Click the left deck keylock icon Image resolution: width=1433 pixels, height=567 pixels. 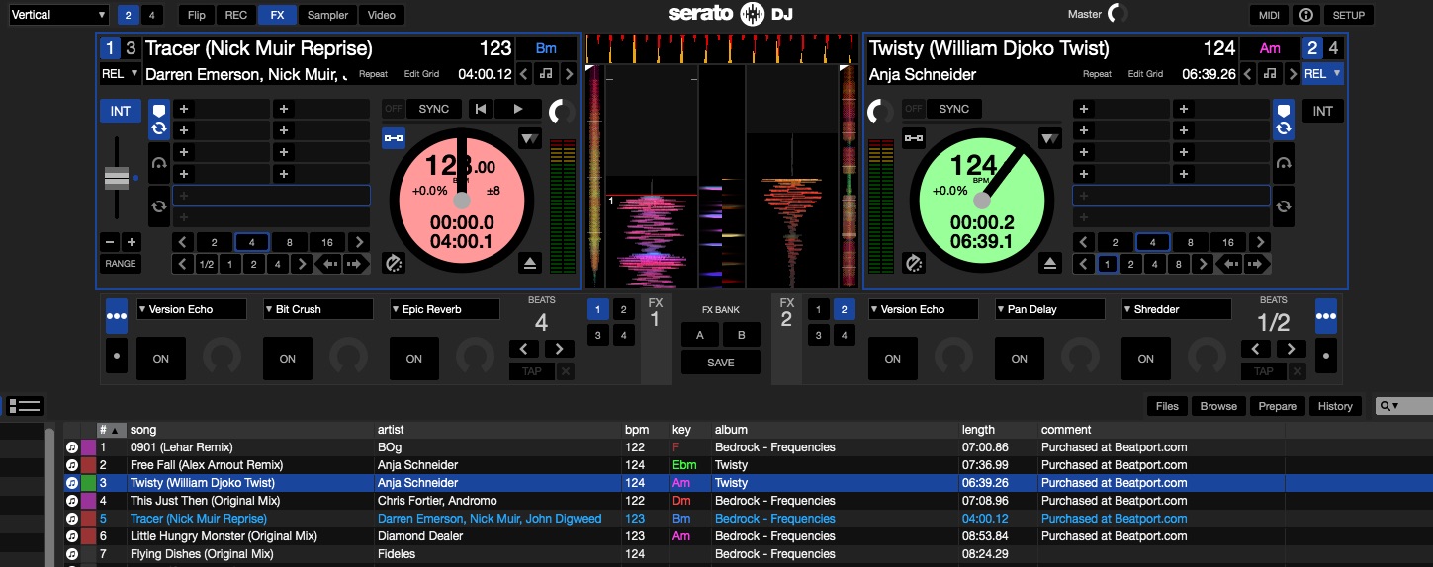click(394, 139)
